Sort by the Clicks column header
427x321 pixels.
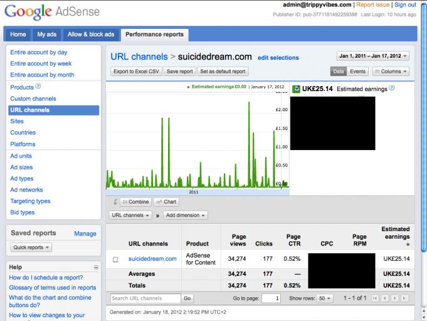point(263,244)
